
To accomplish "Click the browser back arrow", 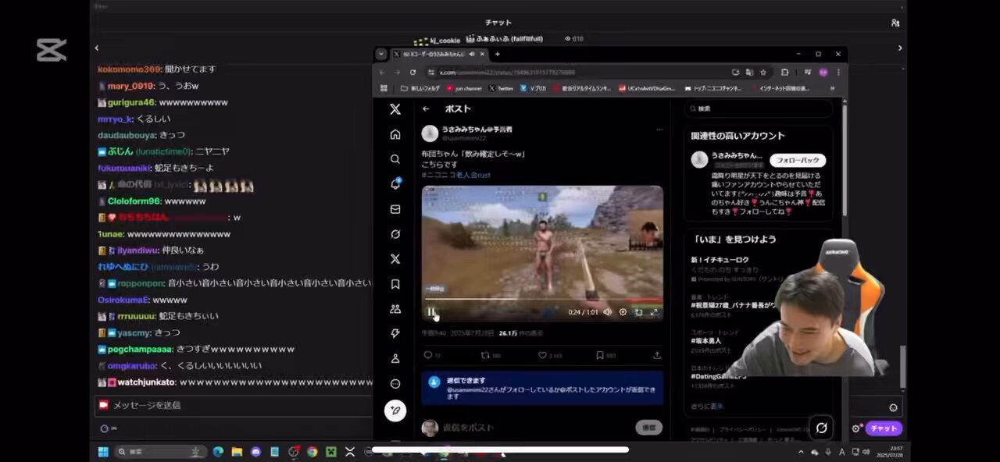I will 382,72.
